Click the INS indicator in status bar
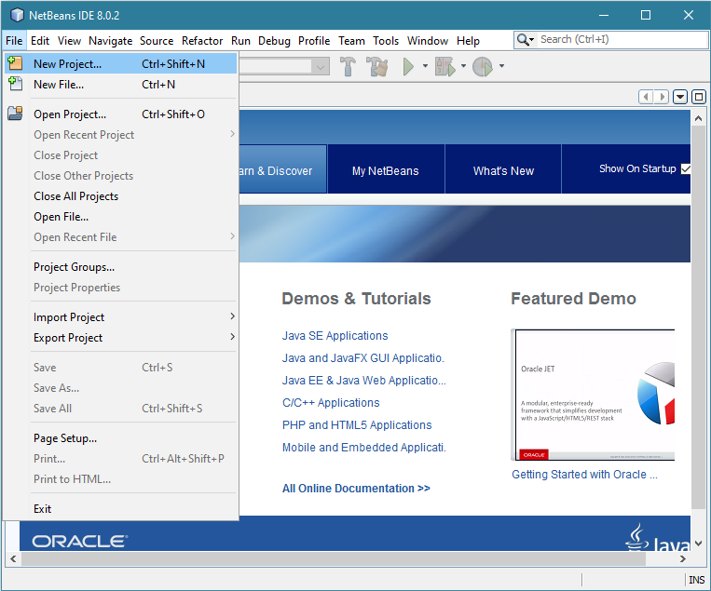The width and height of the screenshot is (711, 591). click(x=696, y=580)
